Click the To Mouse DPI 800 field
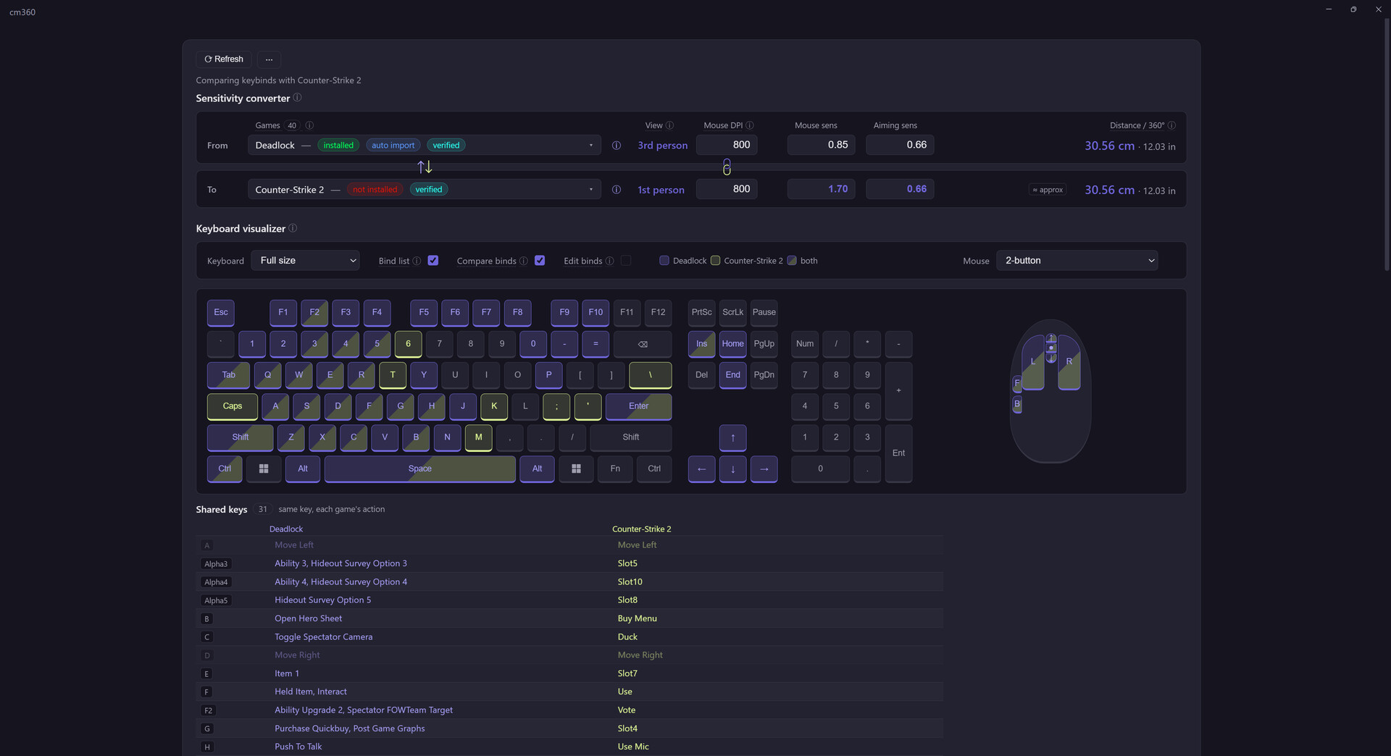 [x=727, y=189]
